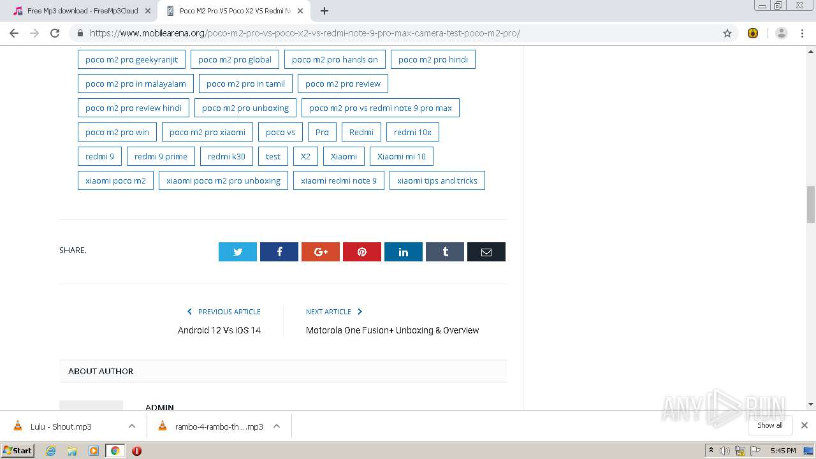The width and height of the screenshot is (816, 459).
Task: Select tag redmi 10x
Action: (x=412, y=132)
